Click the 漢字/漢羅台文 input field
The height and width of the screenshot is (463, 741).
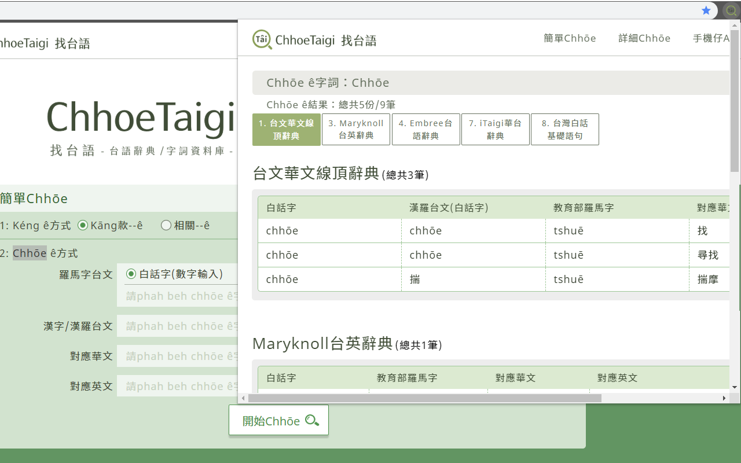177,326
